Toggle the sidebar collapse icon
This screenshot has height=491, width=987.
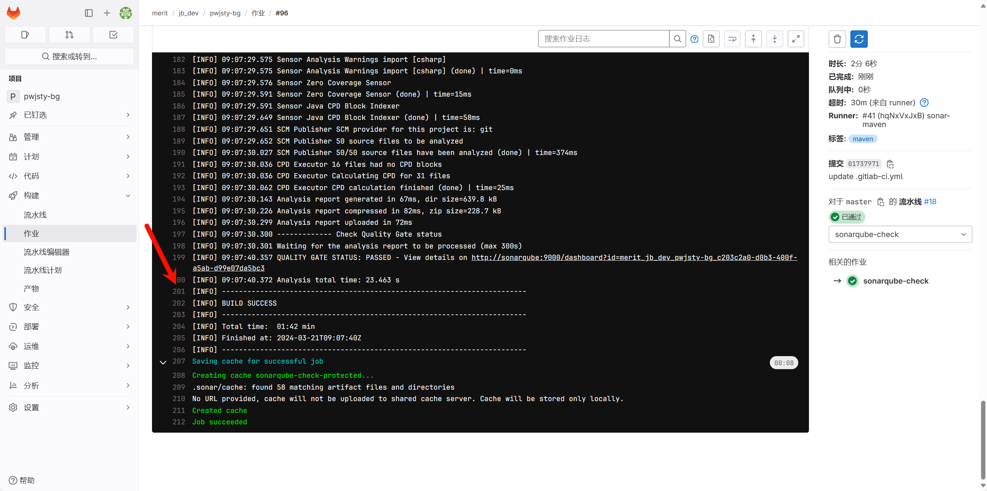pyautogui.click(x=89, y=13)
